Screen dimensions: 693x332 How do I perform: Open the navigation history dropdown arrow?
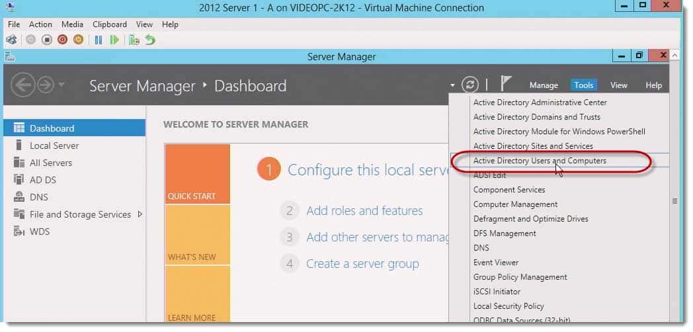[61, 85]
